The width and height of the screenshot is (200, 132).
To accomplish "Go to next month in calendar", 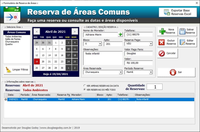I will point(74,32).
